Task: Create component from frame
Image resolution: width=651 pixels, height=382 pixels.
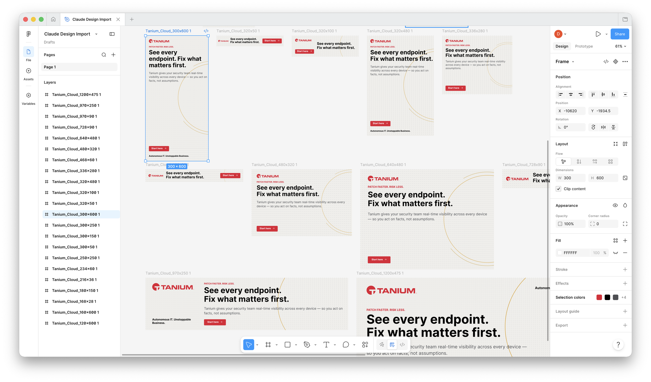Action: coord(615,61)
